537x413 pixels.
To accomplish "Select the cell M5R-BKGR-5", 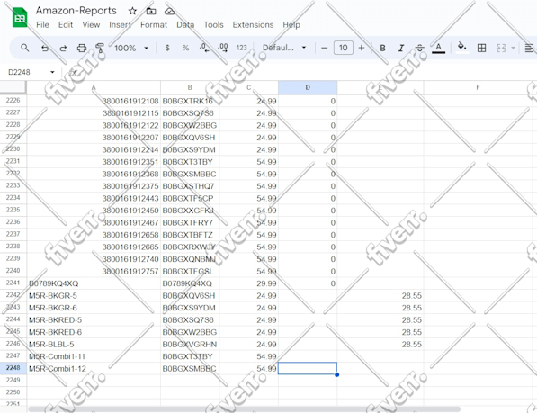I will point(94,295).
